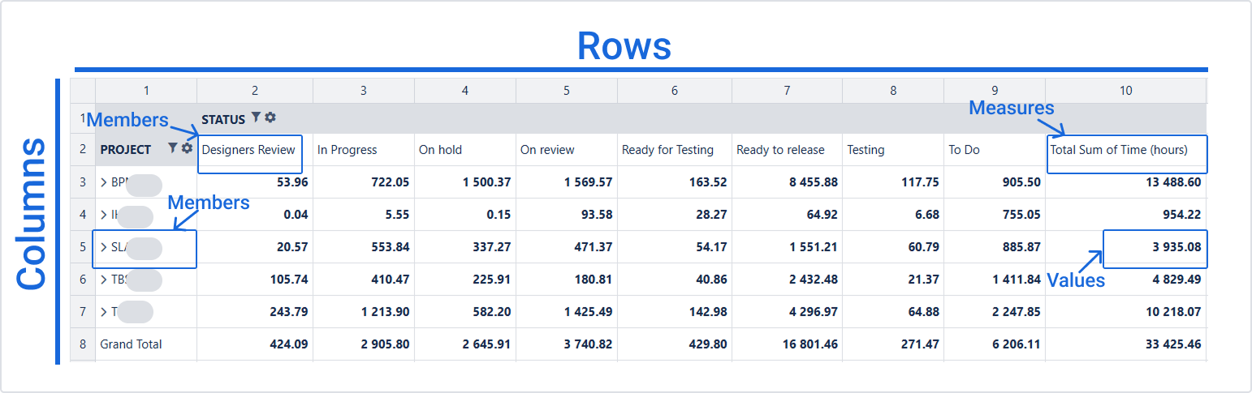Select the Grand Total cell 33 425.46
Screen dimensions: 1252x393
click(x=1125, y=344)
